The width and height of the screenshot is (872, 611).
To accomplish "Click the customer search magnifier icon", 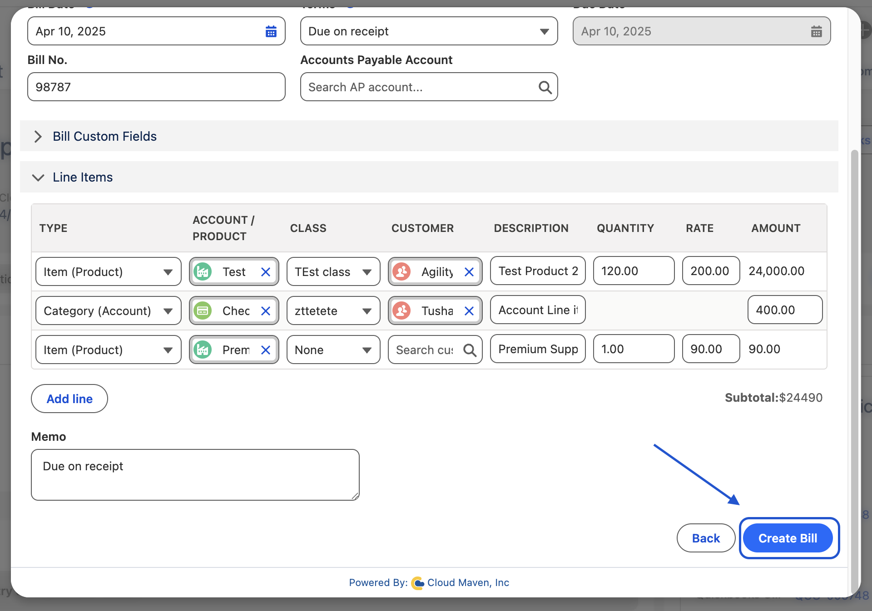I will tap(470, 350).
